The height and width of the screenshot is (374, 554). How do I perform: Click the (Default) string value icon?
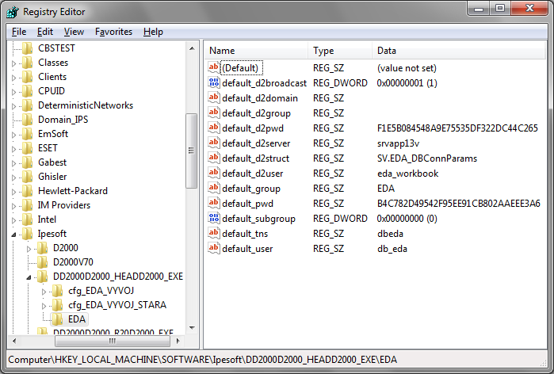(x=213, y=68)
